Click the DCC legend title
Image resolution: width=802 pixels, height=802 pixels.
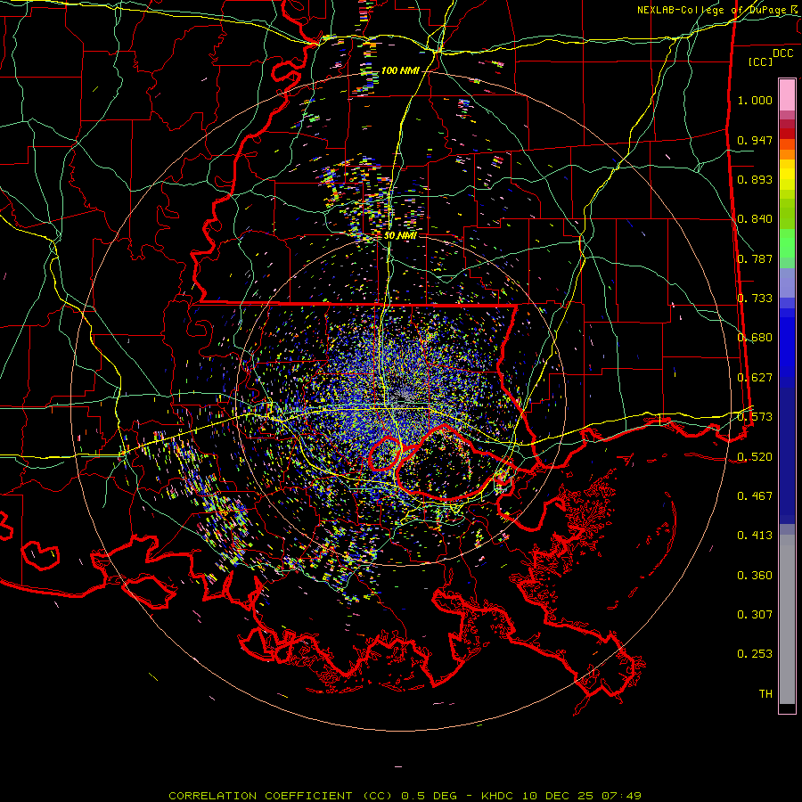[x=783, y=53]
